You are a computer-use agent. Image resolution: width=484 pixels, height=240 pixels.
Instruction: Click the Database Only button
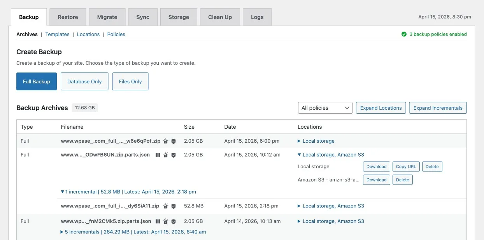point(84,81)
